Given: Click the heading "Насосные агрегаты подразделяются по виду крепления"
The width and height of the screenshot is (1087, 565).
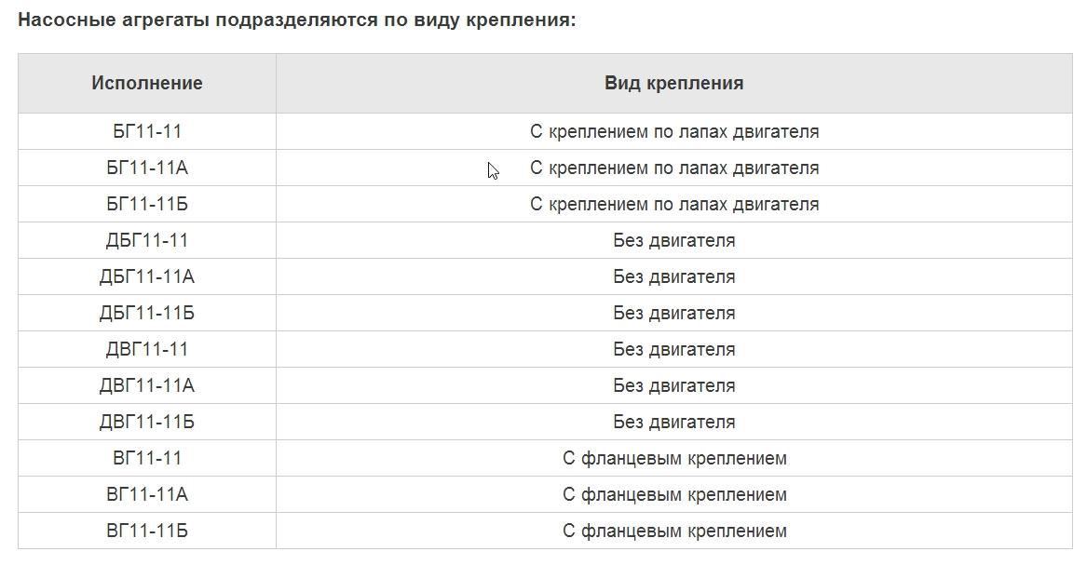Looking at the screenshot, I should pos(297,20).
